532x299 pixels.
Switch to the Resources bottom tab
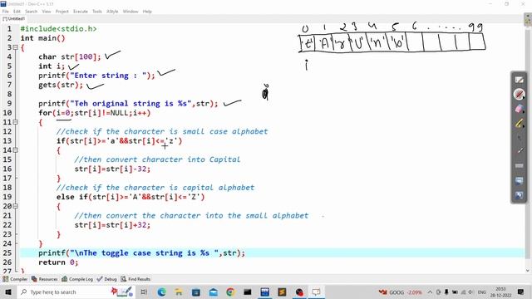coord(45,279)
